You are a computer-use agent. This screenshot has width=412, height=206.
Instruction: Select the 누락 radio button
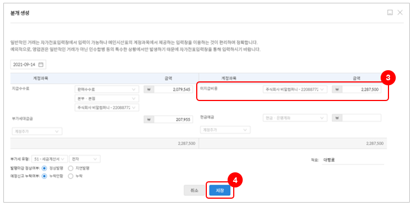click(71, 176)
